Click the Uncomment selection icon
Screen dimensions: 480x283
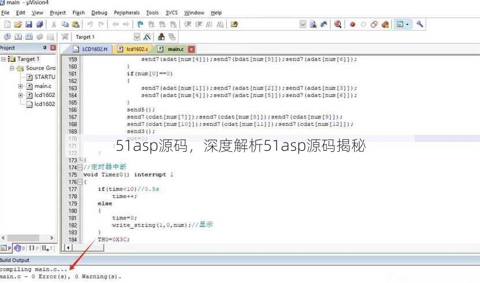pyautogui.click(x=220, y=24)
